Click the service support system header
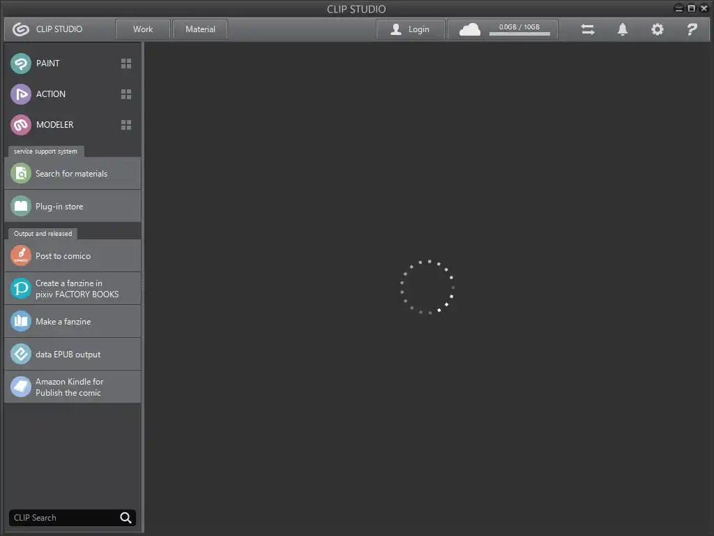Viewport: 714px width, 536px height. (x=45, y=151)
